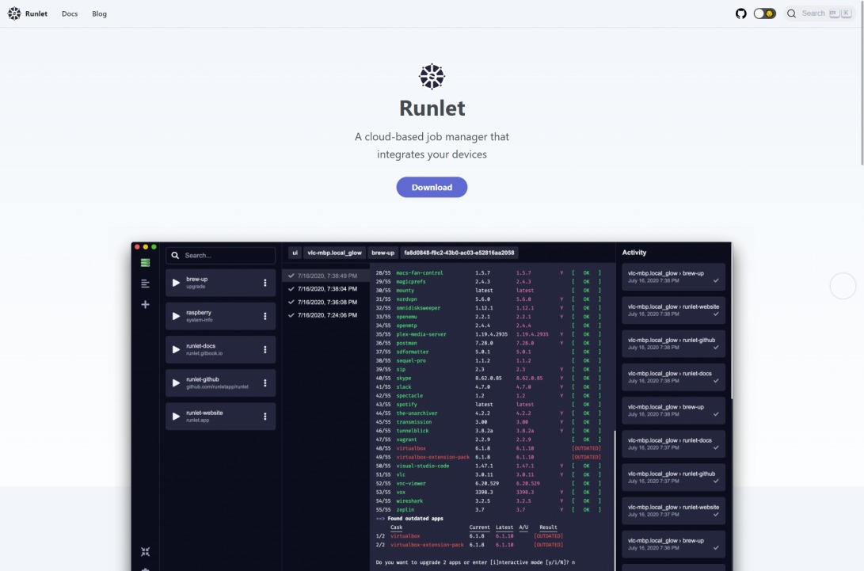Viewport: 864px width, 571px height.
Task: Open the 7/16/2020, 7:36:08 PM run
Action: tap(325, 302)
